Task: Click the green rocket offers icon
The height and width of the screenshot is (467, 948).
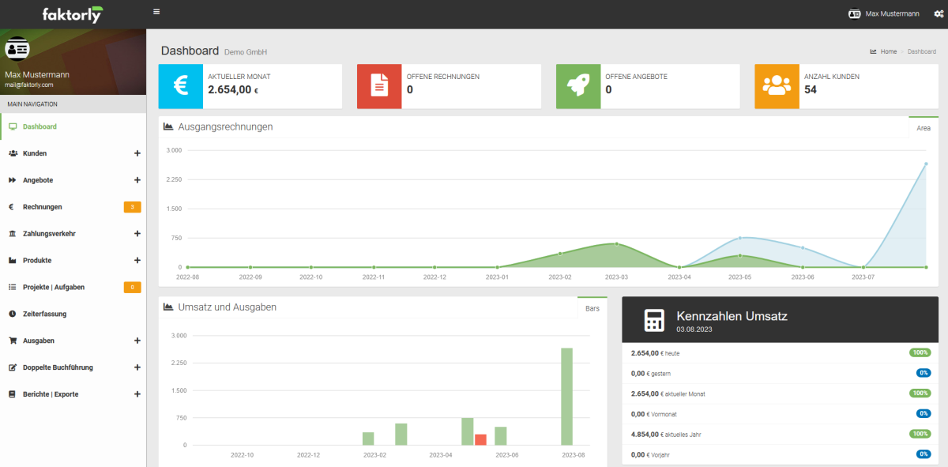Action: (578, 86)
